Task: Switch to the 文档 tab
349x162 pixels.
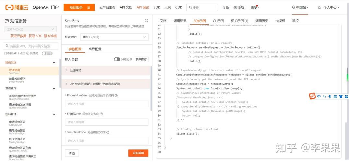Action: [163, 21]
